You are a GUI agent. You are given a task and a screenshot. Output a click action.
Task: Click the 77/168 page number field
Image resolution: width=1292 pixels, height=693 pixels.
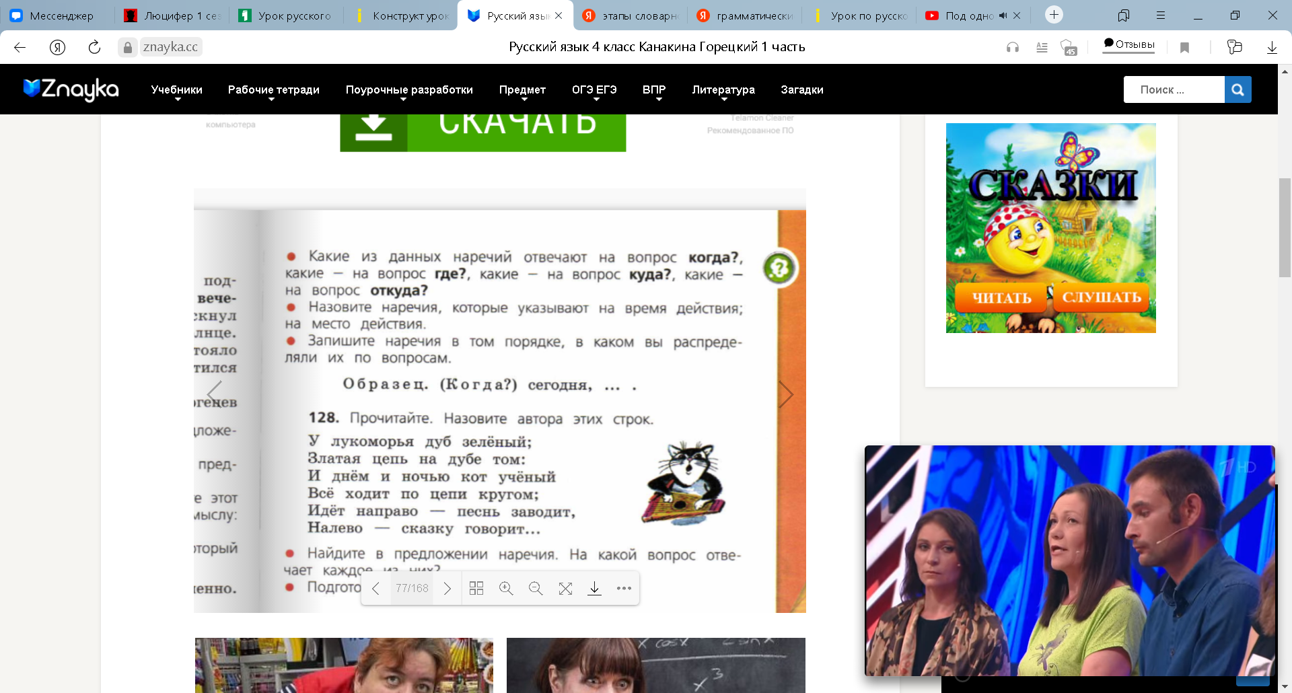(x=412, y=589)
